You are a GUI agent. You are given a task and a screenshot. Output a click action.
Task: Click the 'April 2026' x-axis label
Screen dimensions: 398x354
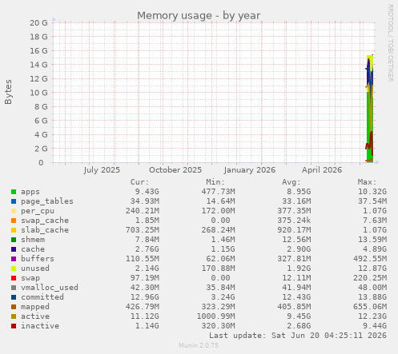(322, 170)
